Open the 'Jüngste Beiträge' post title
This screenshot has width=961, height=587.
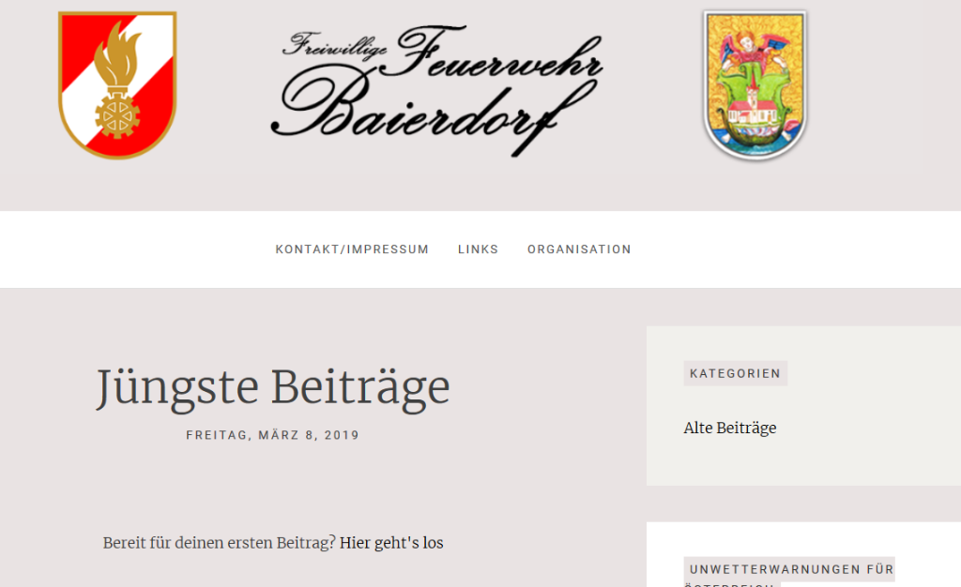[x=273, y=388]
